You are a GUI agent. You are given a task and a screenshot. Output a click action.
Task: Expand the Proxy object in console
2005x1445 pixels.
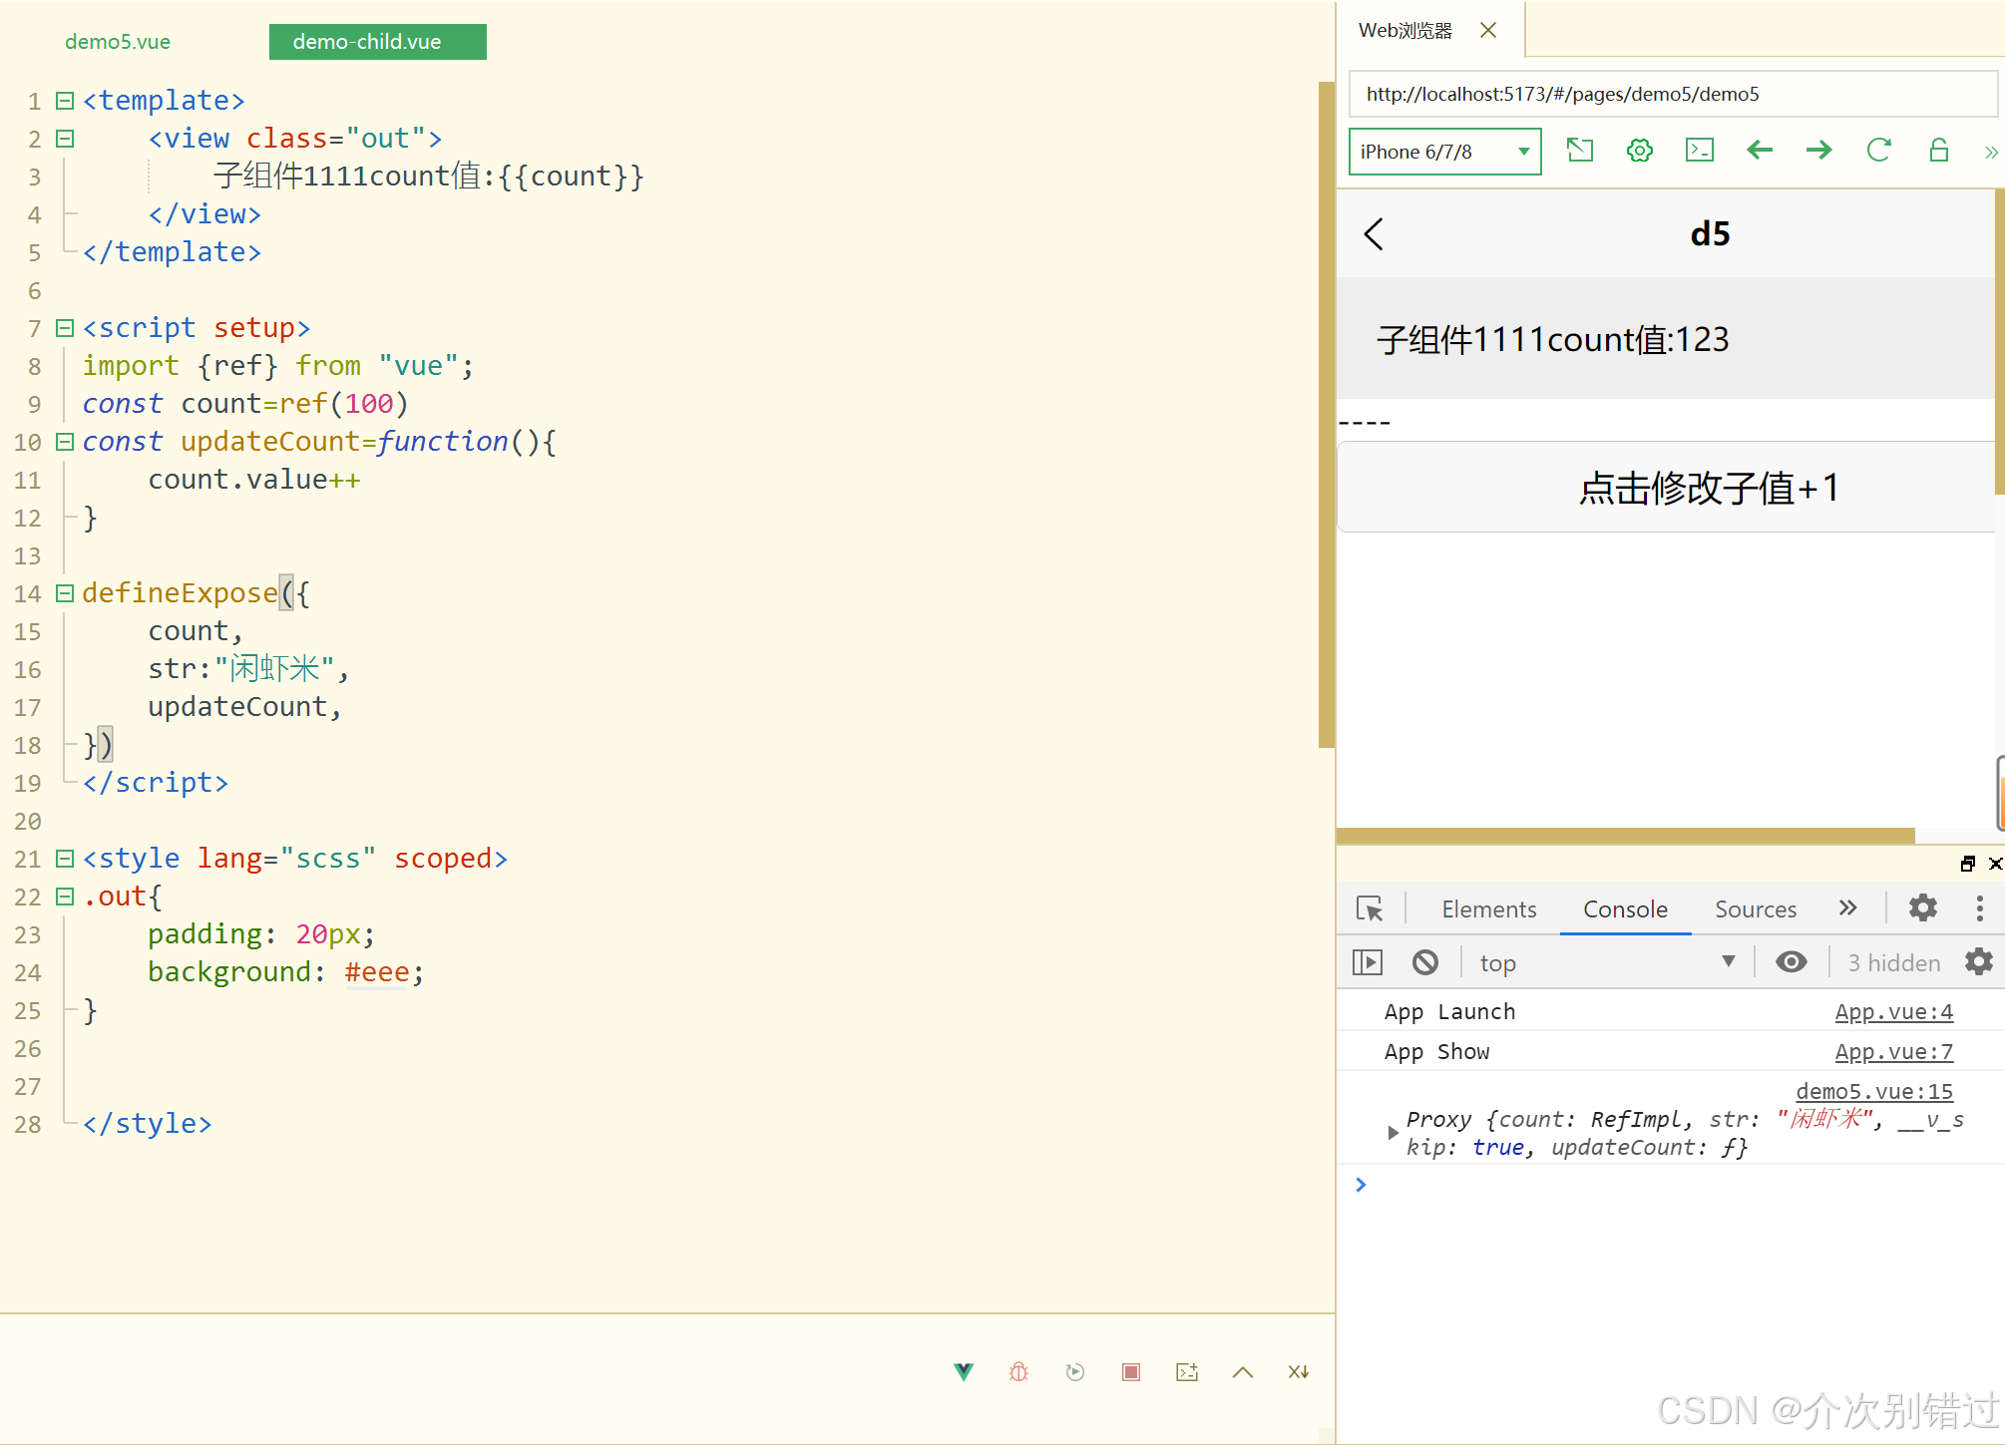1393,1133
